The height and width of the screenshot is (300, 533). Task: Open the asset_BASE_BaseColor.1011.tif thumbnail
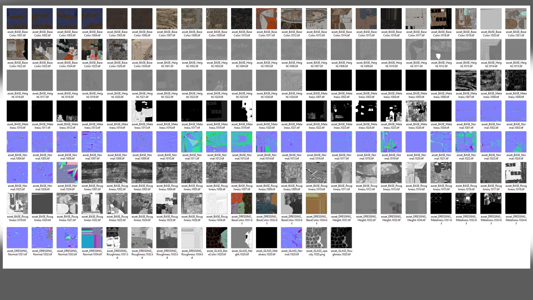(x=266, y=19)
